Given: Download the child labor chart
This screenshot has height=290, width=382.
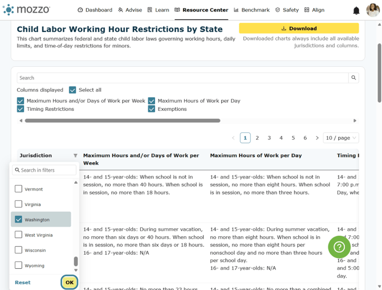Looking at the screenshot, I should pyautogui.click(x=299, y=29).
